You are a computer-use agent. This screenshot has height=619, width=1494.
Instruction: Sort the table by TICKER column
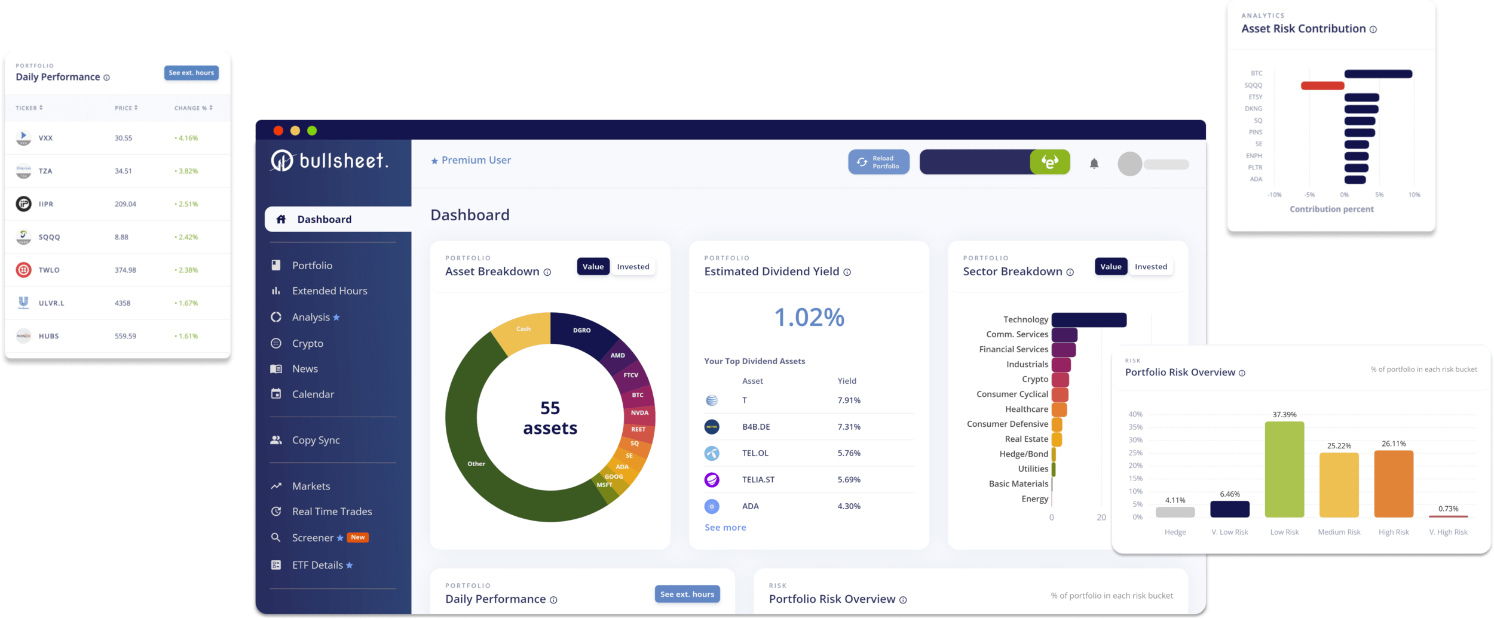(29, 108)
